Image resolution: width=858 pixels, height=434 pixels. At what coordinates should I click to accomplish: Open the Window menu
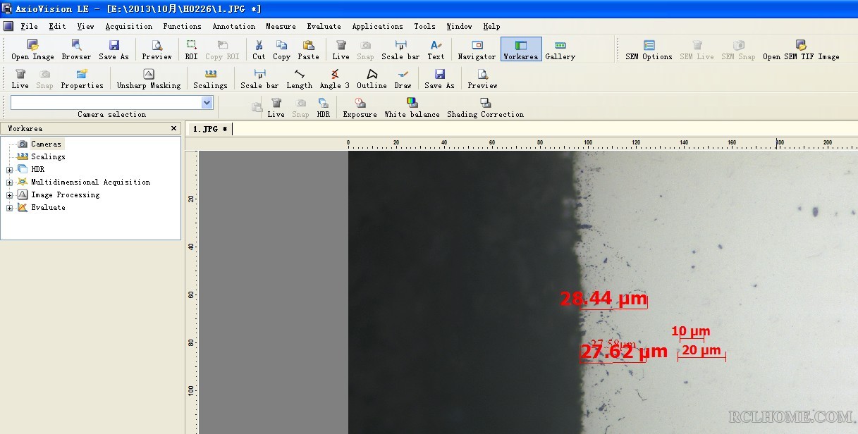click(x=459, y=26)
